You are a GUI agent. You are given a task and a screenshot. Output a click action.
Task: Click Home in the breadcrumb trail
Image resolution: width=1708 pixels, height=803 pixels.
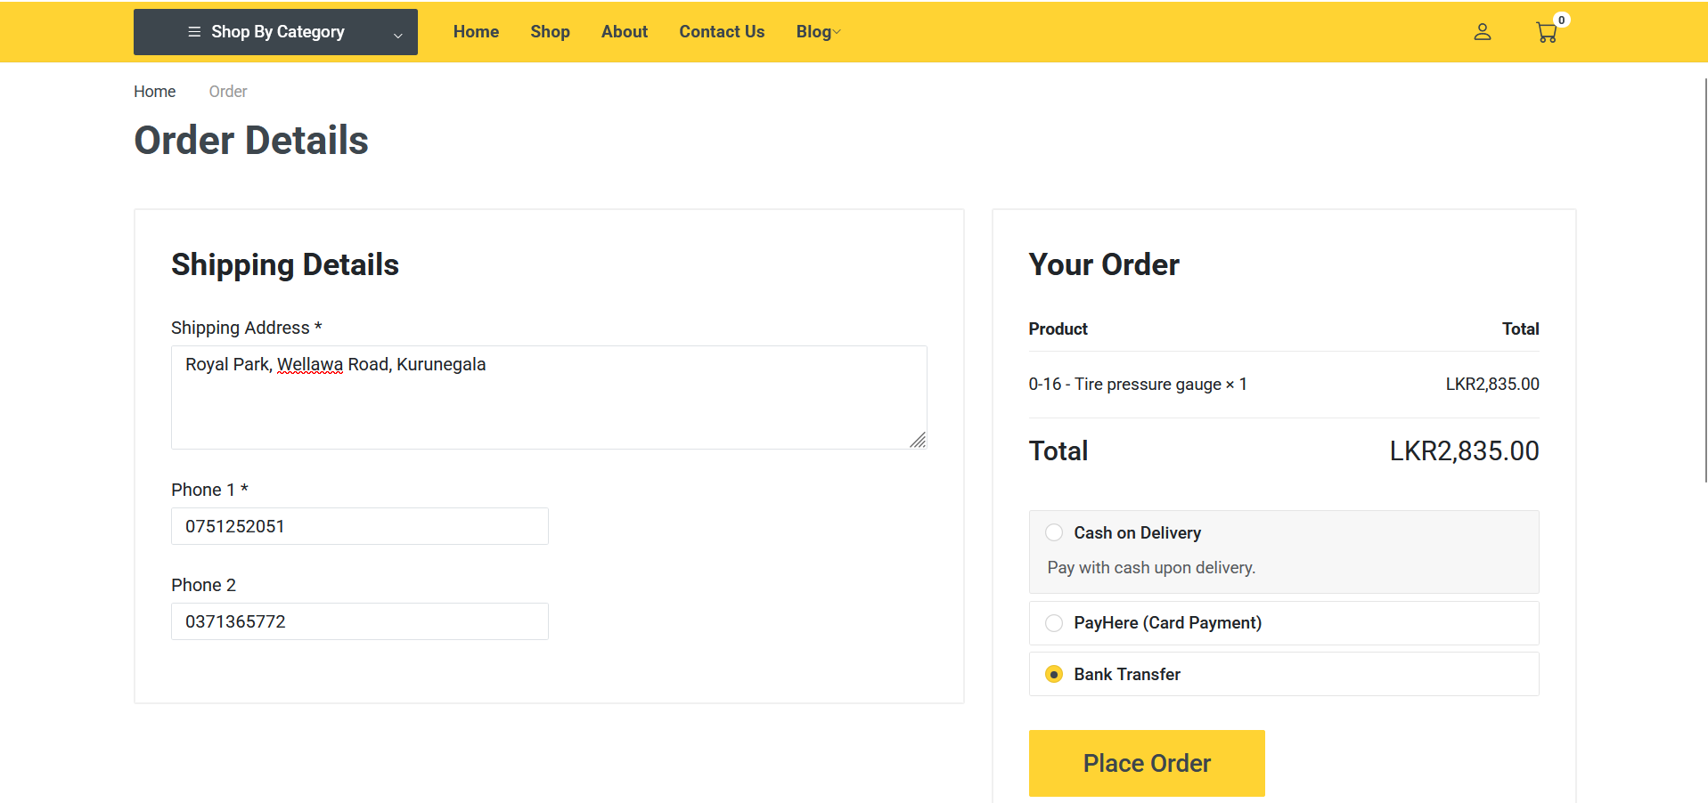click(154, 91)
